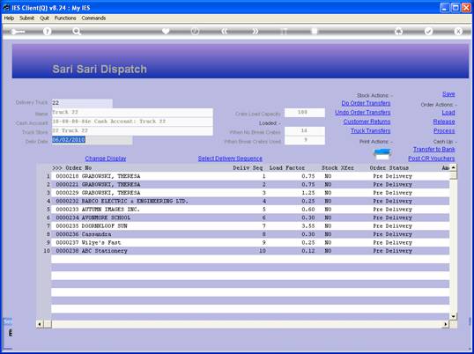Go back with the double left arrows

tap(225, 32)
